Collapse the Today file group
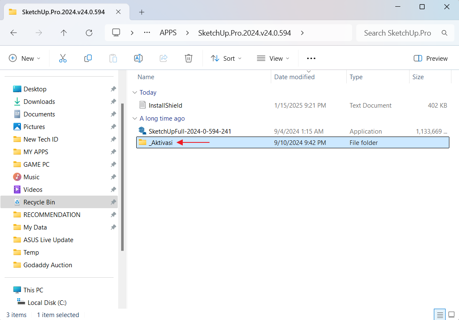Screen dimensions: 459x320 point(135,93)
